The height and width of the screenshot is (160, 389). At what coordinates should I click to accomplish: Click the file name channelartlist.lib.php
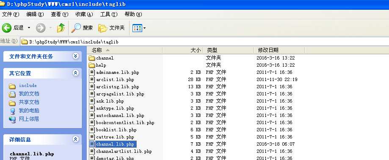click(124, 151)
